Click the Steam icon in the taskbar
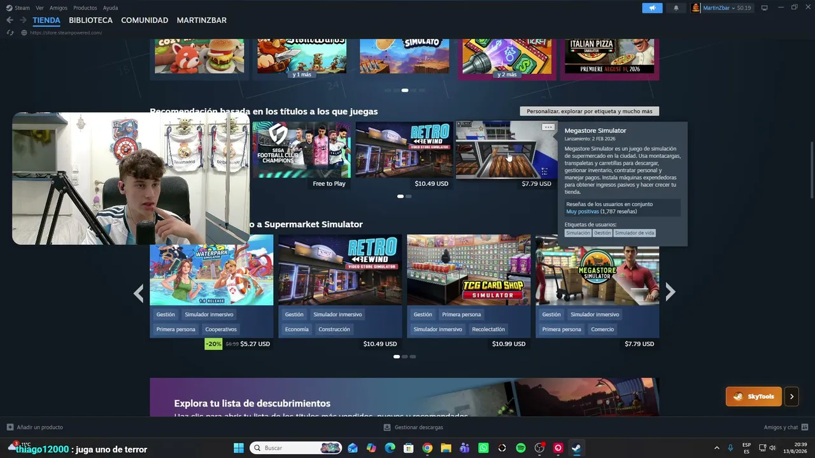Screen dimensions: 815x458 click(x=576, y=448)
